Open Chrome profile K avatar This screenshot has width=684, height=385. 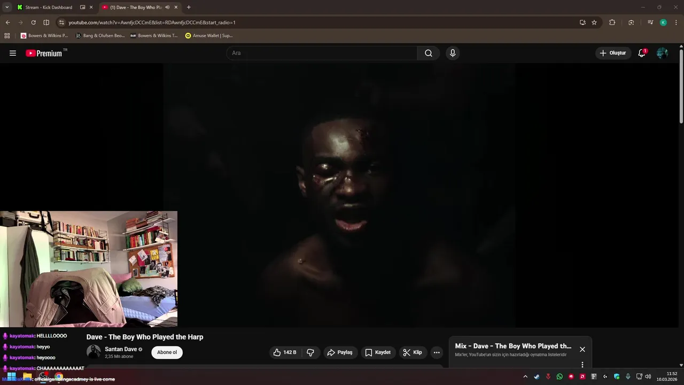tap(663, 22)
